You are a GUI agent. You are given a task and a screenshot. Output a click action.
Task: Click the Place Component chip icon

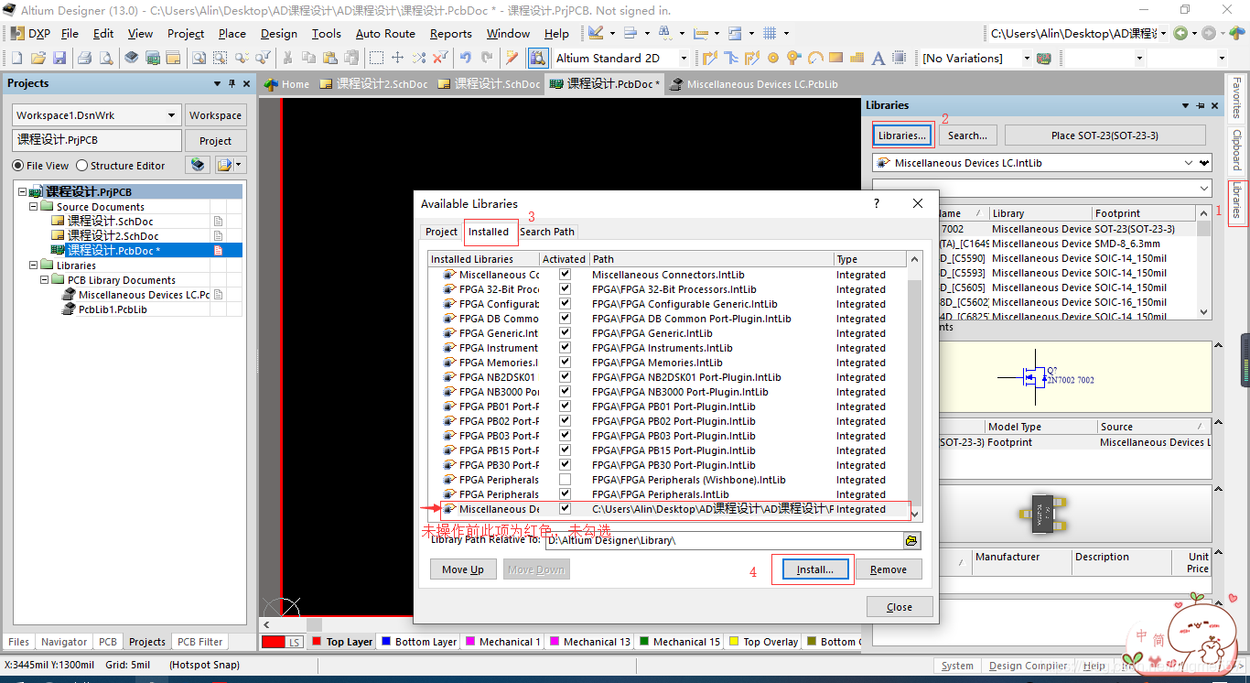[x=900, y=58]
